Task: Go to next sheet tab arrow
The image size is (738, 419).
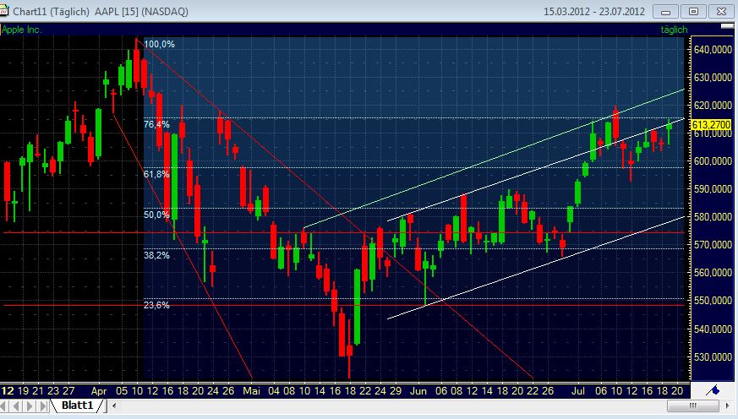Action: tap(30, 405)
